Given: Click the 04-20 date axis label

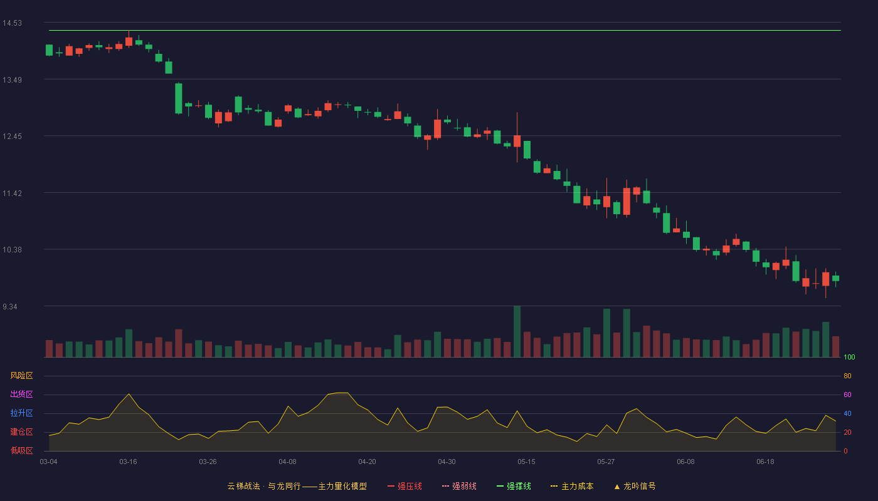Looking at the screenshot, I should tap(367, 462).
